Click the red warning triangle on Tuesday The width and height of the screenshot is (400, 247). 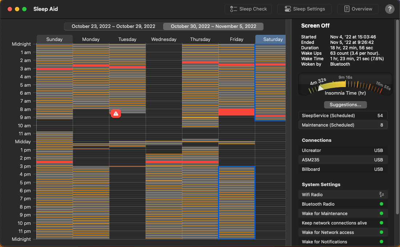pos(116,114)
